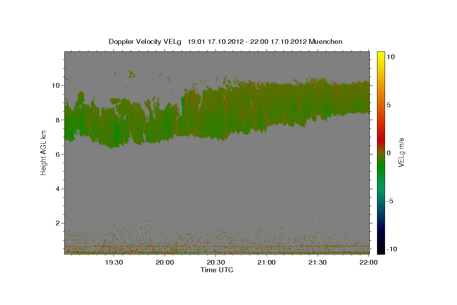Click the 21:00 time tick label
Viewport: 457px width, 305px height.
click(267, 262)
